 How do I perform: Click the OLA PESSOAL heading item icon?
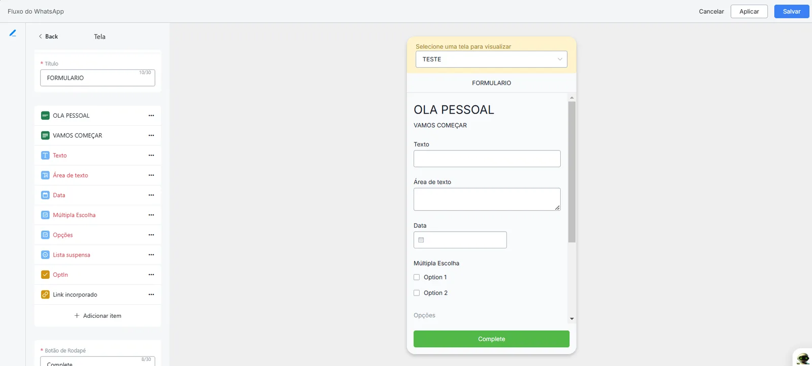tap(45, 116)
